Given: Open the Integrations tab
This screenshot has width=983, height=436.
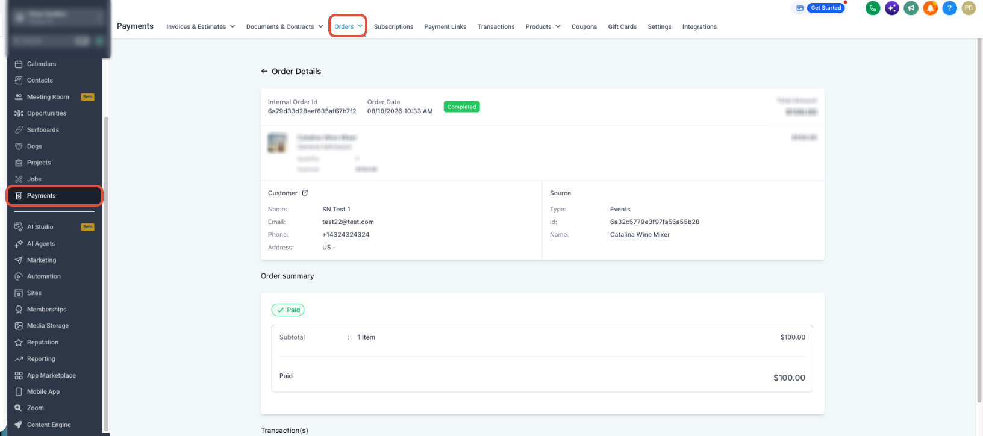Looking at the screenshot, I should point(699,26).
